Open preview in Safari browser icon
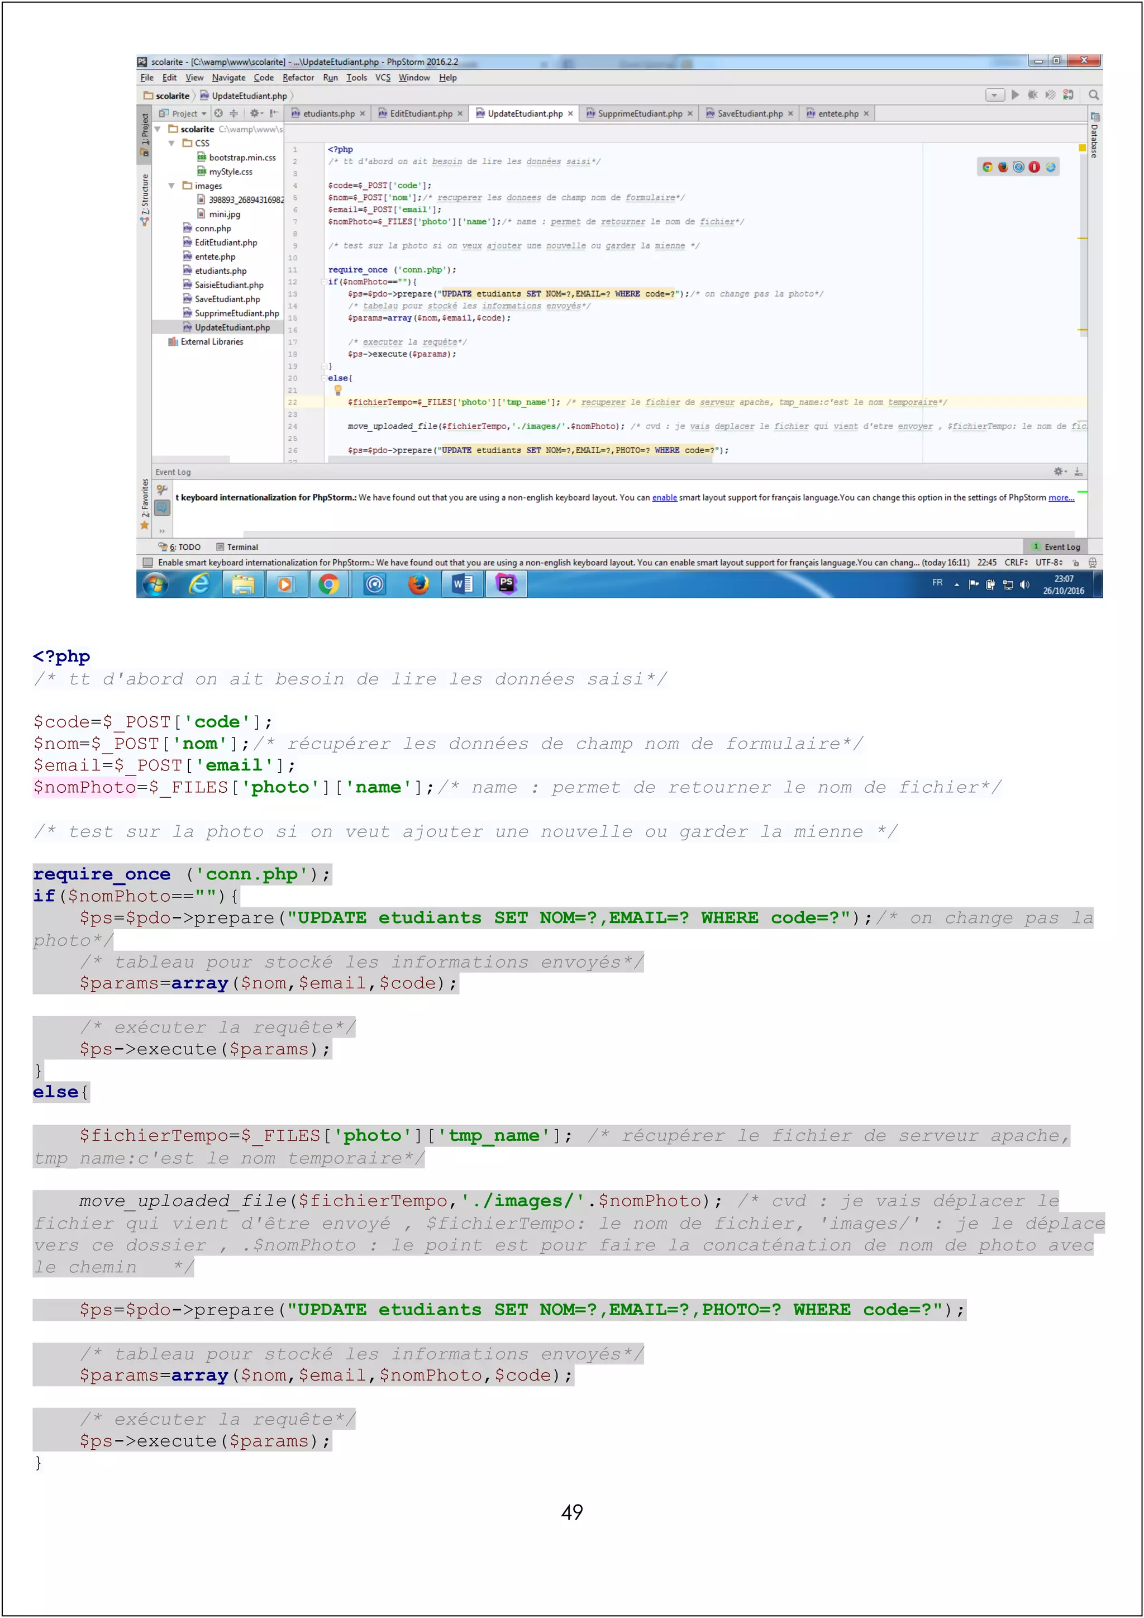 pos(1019,167)
